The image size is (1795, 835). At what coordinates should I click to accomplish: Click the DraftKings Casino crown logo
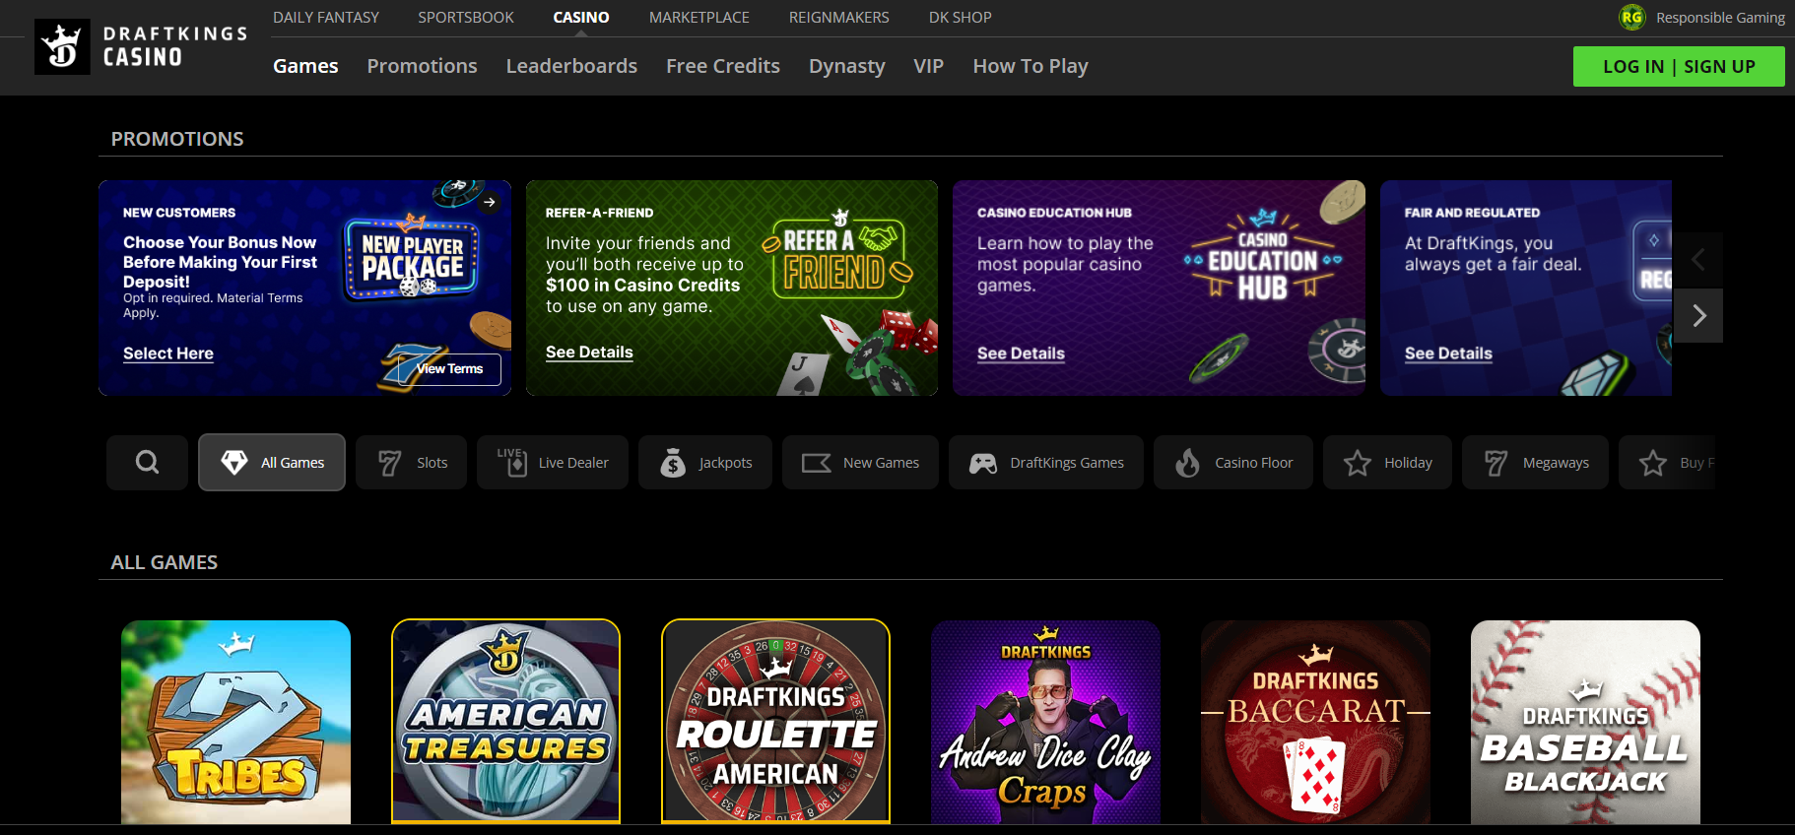(x=62, y=46)
